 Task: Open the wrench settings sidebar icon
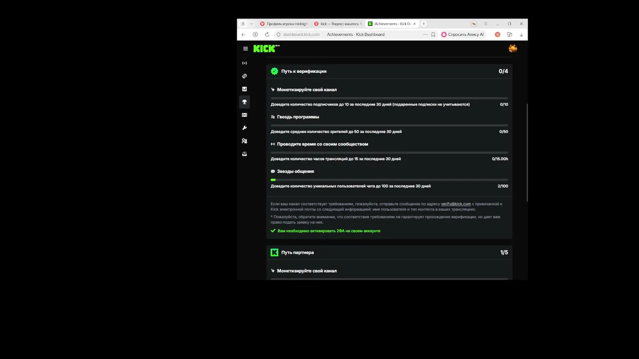[244, 128]
